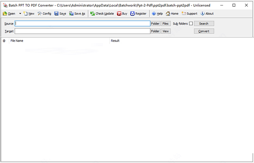This screenshot has height=163, width=254.
Task: Browse a source folder using Folder button
Action: [155, 24]
